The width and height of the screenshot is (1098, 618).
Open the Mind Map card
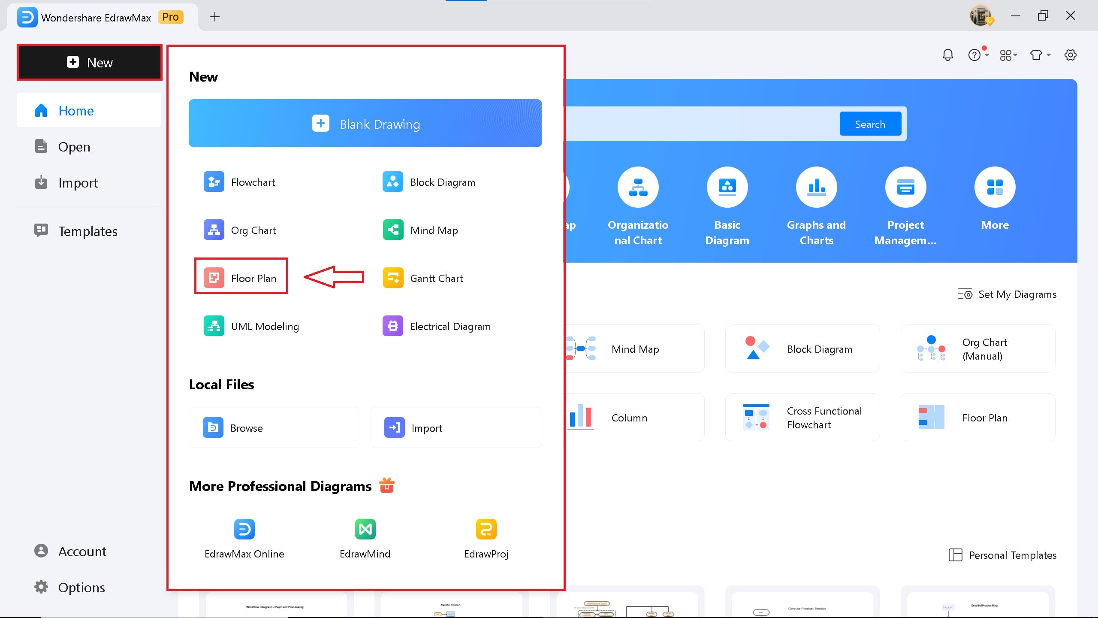click(635, 349)
